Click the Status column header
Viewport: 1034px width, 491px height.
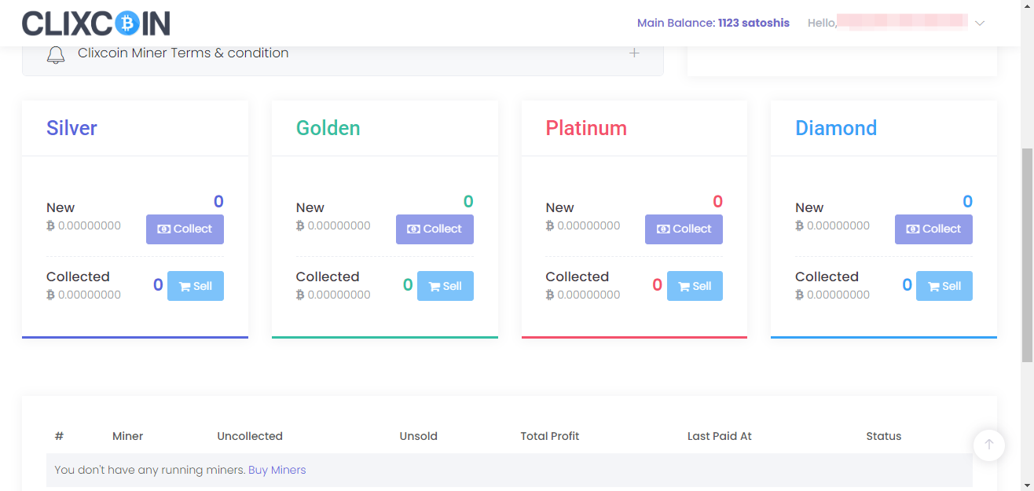click(884, 436)
